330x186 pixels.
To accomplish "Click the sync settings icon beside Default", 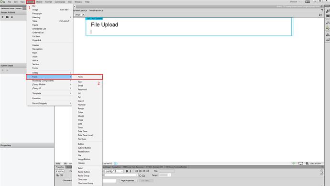I will (x=308, y=2).
